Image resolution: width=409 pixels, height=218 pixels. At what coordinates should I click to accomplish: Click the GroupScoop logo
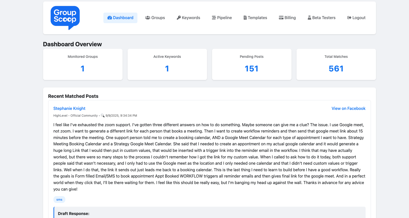pyautogui.click(x=65, y=18)
